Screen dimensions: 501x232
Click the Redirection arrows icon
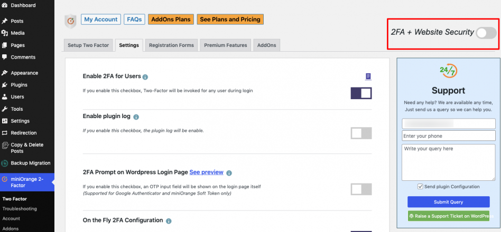pos(4,133)
